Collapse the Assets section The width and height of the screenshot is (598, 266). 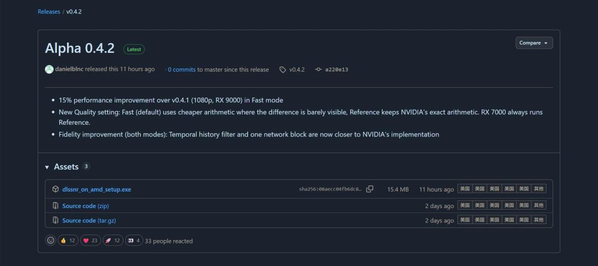coord(47,167)
